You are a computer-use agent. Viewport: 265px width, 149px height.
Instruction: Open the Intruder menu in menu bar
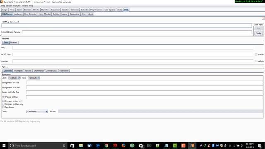coord(9,6)
